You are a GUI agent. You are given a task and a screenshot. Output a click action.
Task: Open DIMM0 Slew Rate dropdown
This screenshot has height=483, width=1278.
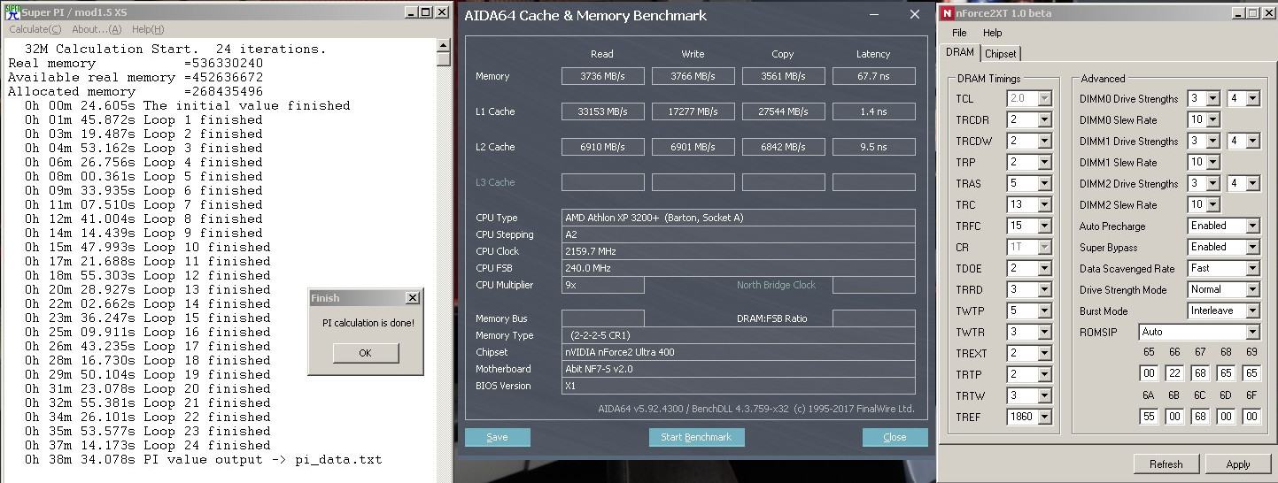(1212, 119)
